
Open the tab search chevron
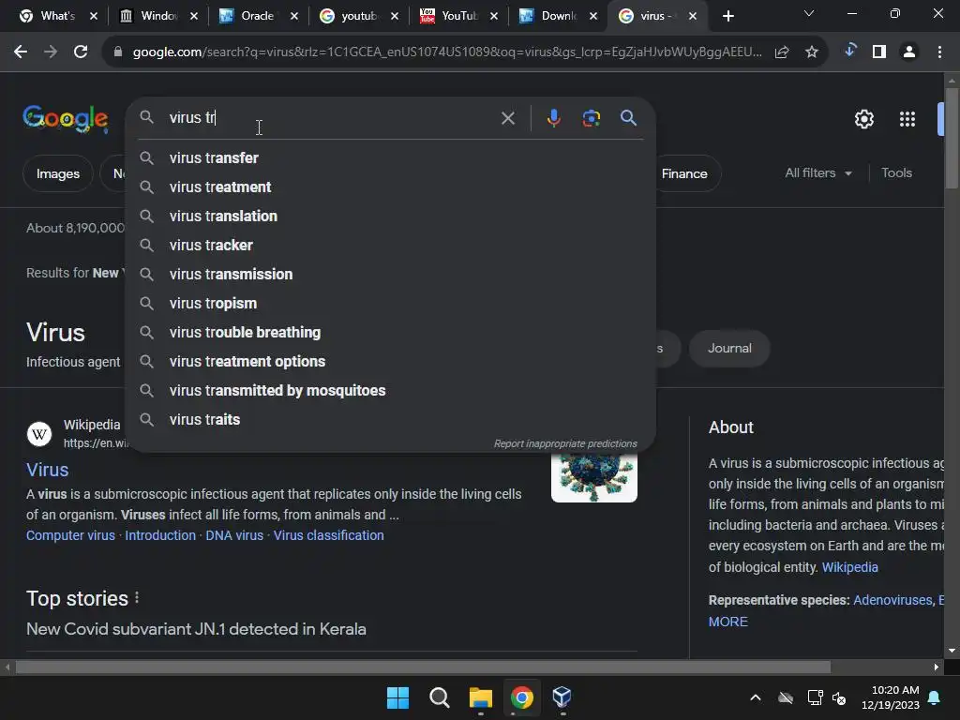[x=809, y=13]
